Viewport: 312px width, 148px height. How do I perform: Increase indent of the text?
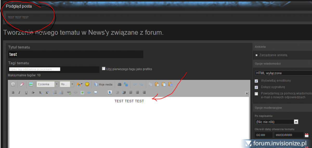point(124,92)
